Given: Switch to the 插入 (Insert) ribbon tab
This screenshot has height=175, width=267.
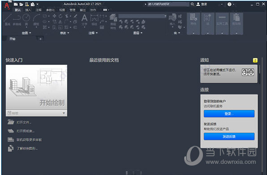Looking at the screenshot, I should pyautogui.click(x=28, y=10).
